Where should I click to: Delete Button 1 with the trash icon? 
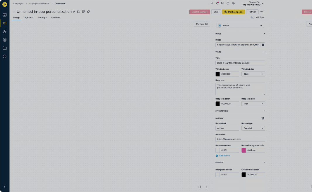(263, 118)
